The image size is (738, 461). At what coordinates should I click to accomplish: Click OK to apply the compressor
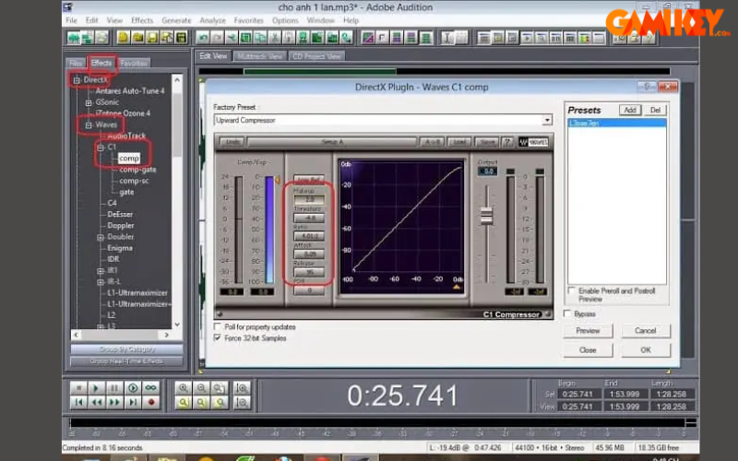pyautogui.click(x=645, y=350)
